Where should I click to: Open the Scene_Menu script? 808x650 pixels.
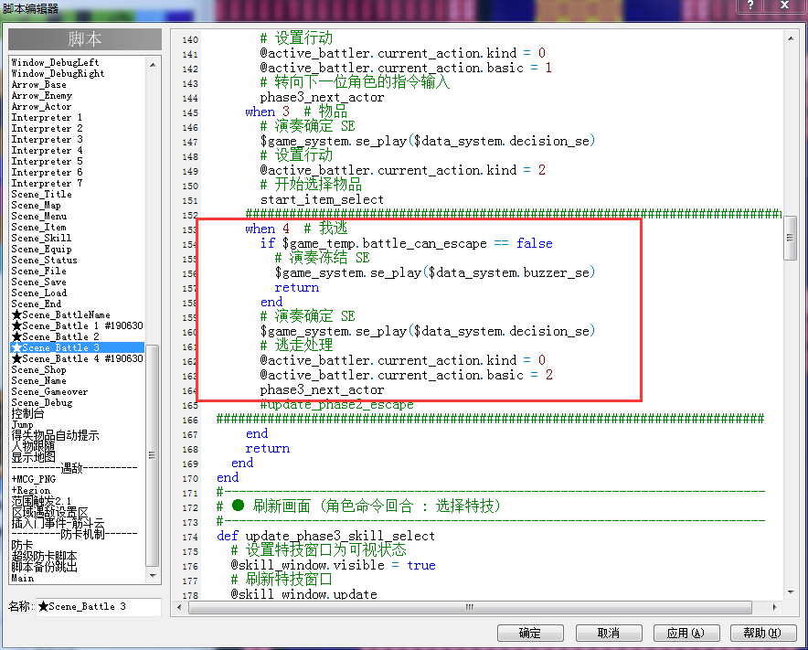[x=39, y=216]
